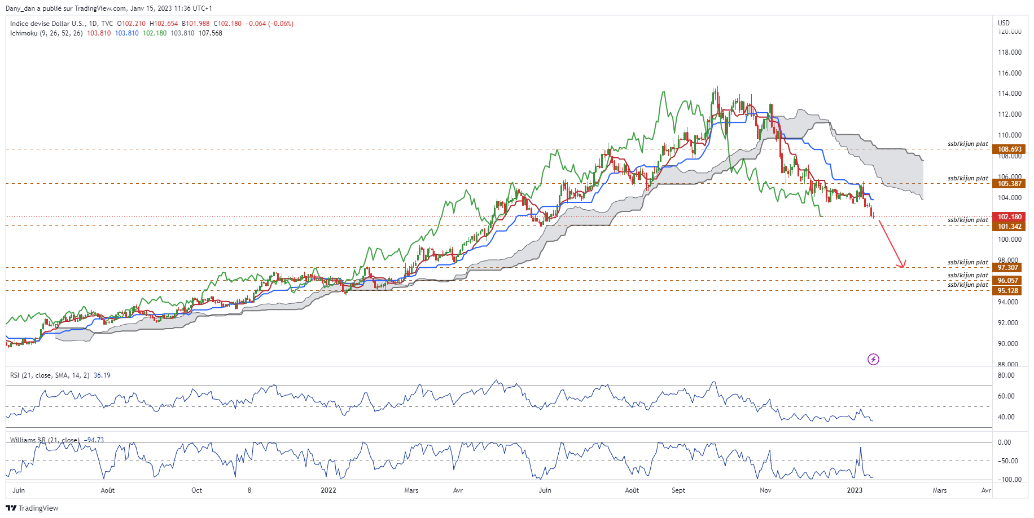Select the low value B101.988

[196, 24]
